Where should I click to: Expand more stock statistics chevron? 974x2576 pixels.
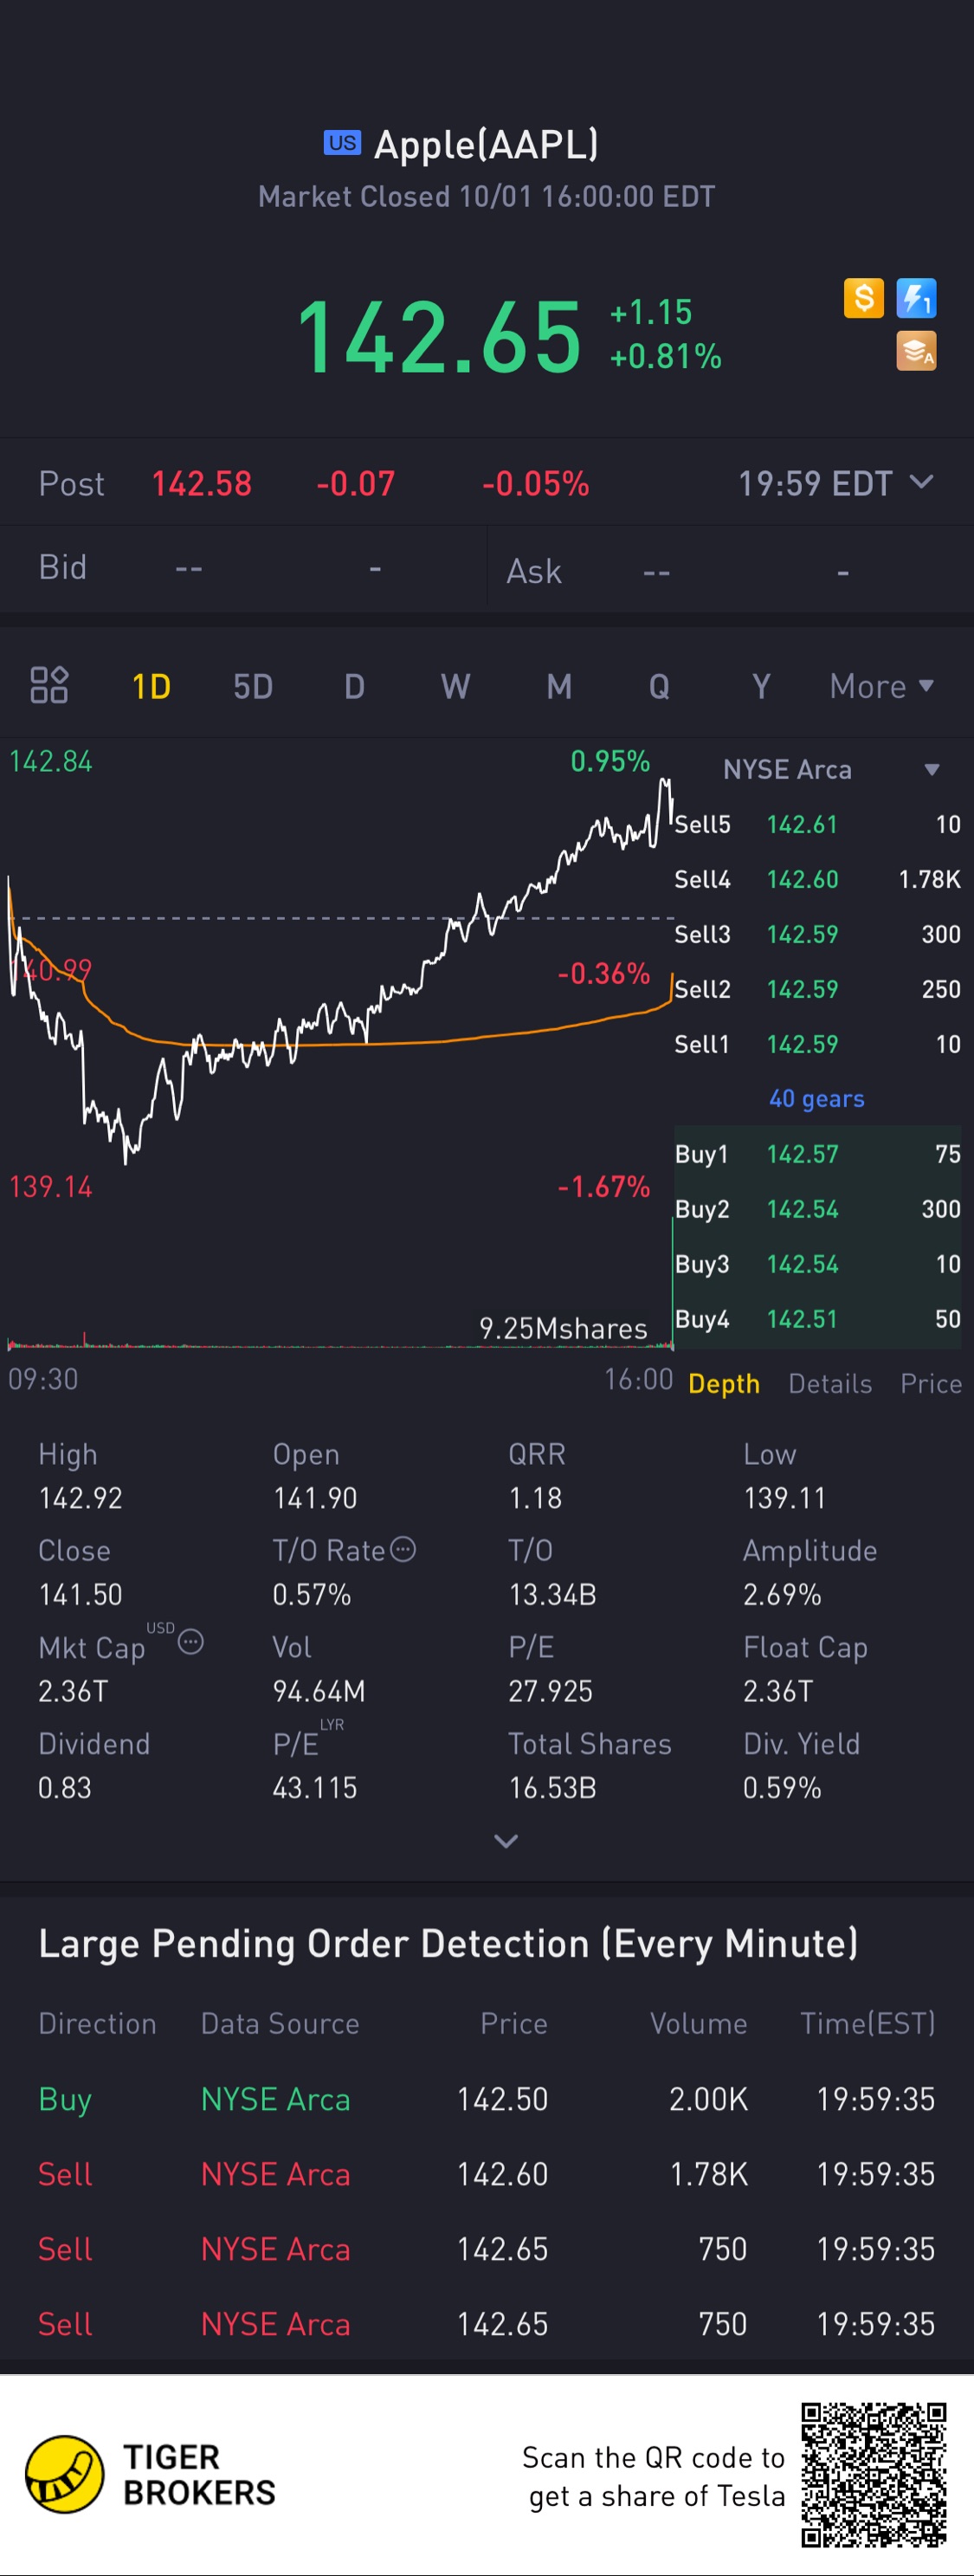506,1841
